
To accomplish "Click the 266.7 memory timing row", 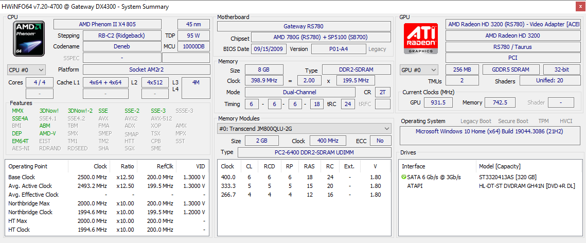I will [304, 195].
